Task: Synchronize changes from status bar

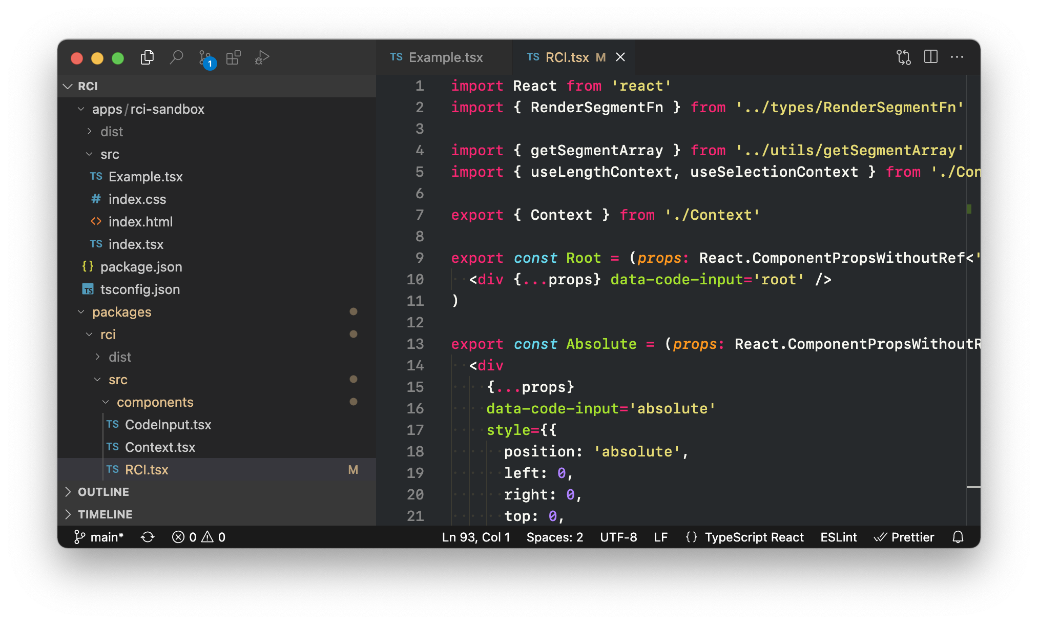Action: pos(148,537)
